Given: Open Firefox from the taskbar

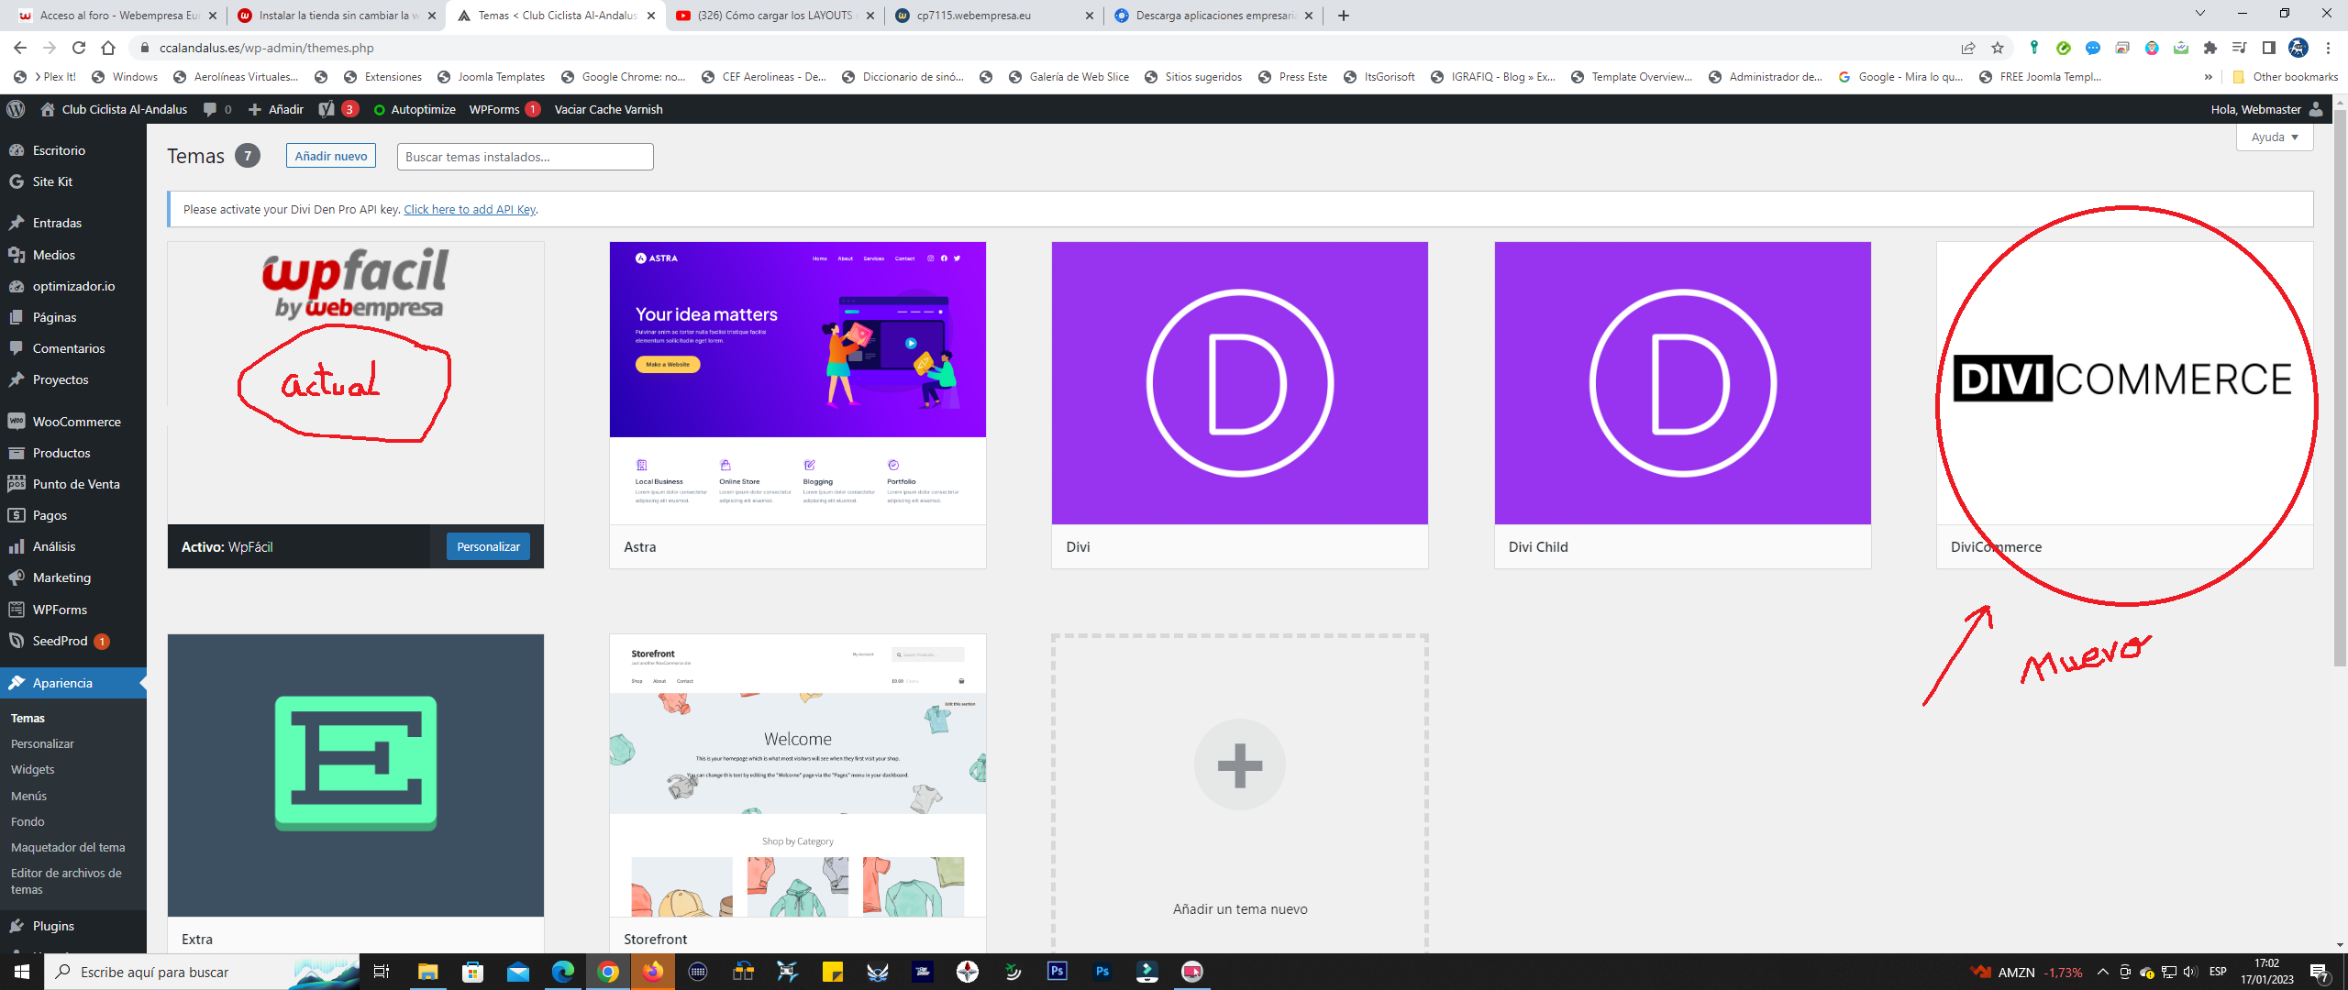Looking at the screenshot, I should [x=653, y=972].
